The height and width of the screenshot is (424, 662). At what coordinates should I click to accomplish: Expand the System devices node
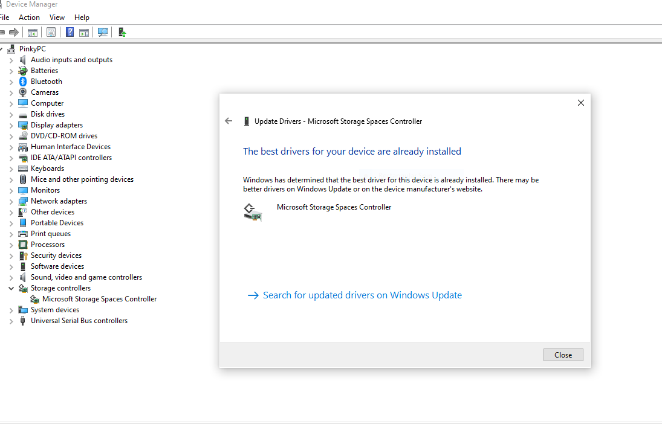click(x=11, y=310)
